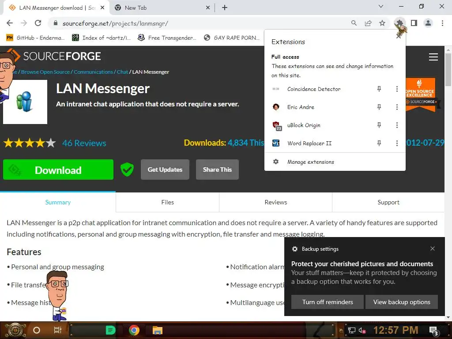Select the Summary tab

[58, 202]
